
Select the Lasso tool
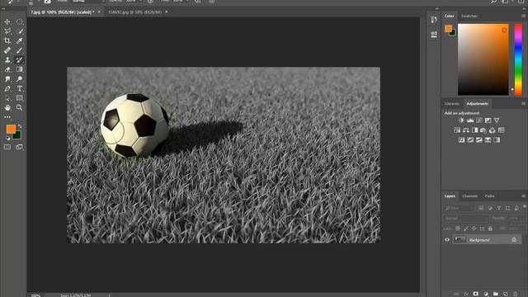tap(7, 31)
